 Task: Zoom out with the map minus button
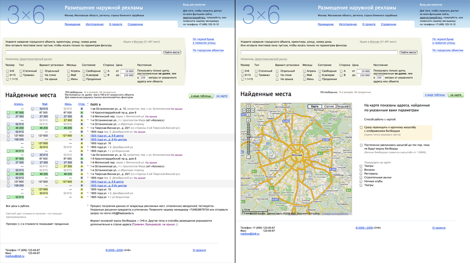(248, 157)
